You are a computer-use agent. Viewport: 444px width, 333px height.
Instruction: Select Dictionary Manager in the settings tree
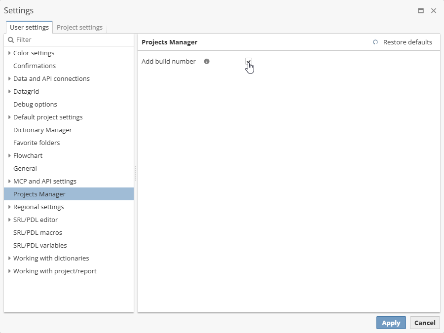pyautogui.click(x=42, y=130)
